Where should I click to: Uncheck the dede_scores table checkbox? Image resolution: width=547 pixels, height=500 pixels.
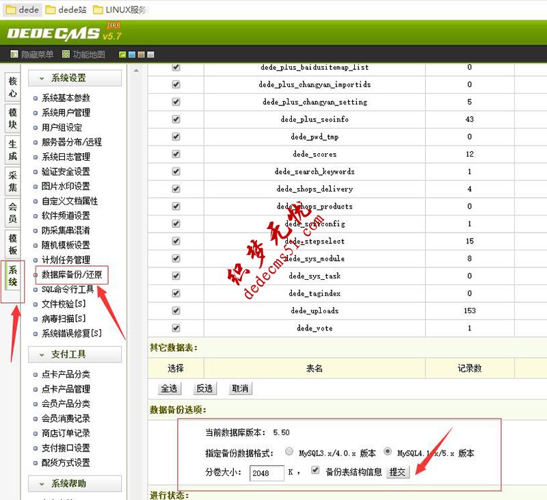175,154
